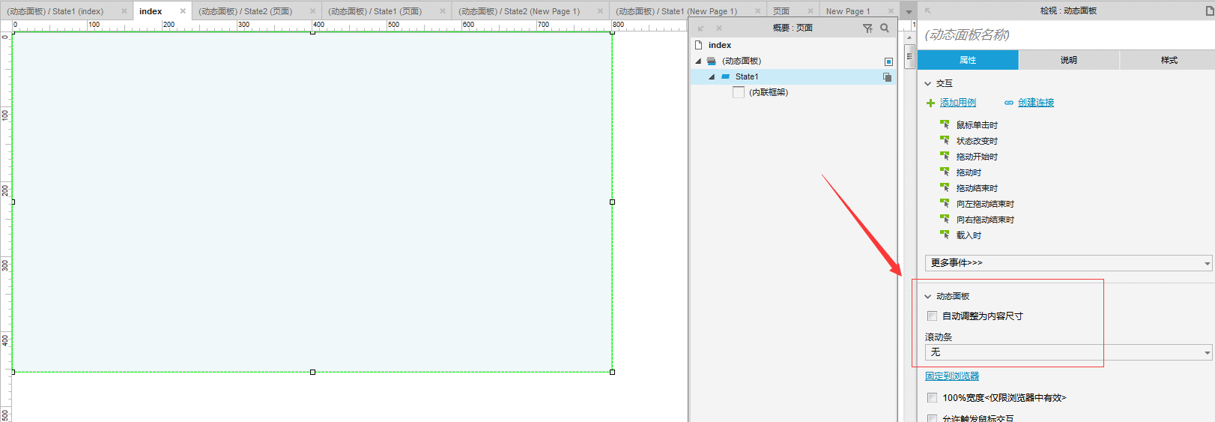1215x422 pixels.
Task: Close the (动态面板) / State1 (index) tab
Action: [x=124, y=11]
